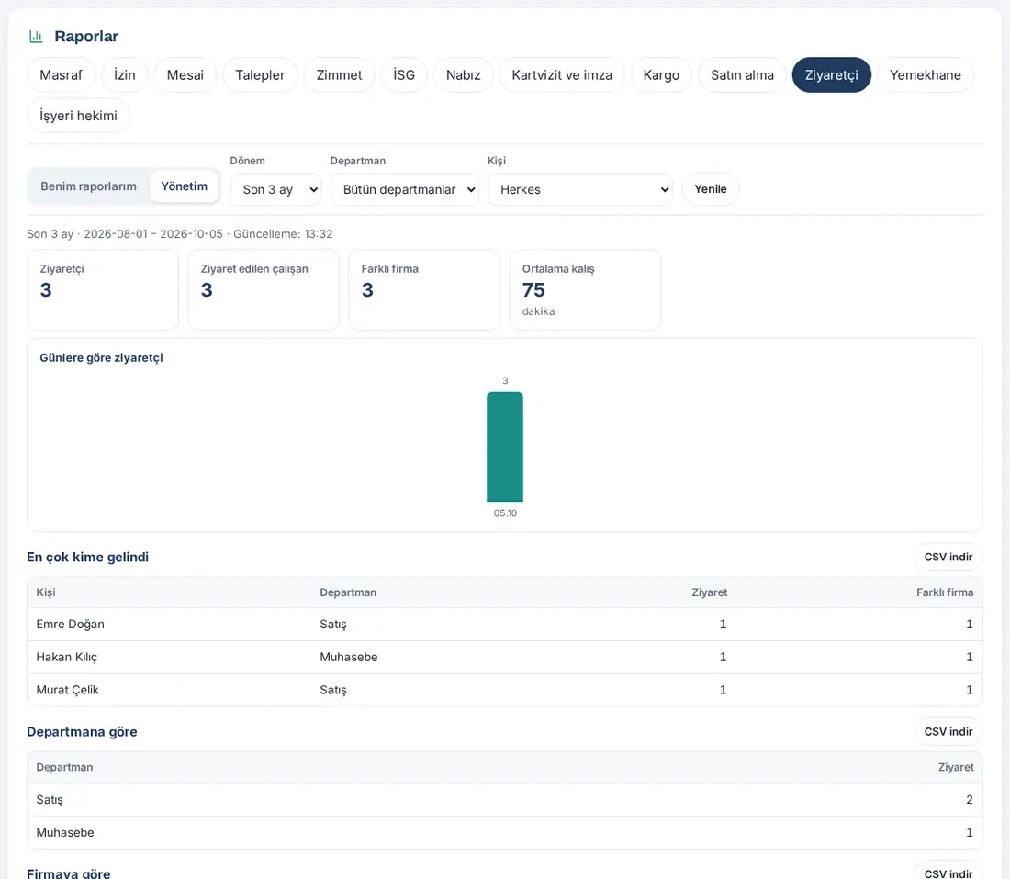Select the active Ziyaretçi tab
Viewport: 1010px width, 879px height.
pyautogui.click(x=832, y=74)
